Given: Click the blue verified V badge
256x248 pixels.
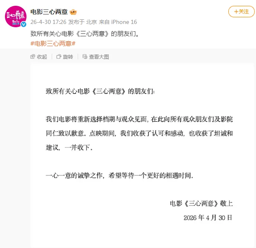Looking at the screenshot, I should pyautogui.click(x=24, y=24).
